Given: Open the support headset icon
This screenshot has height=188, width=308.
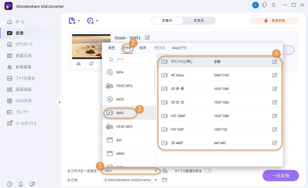Looking at the screenshot, I should click(265, 5).
